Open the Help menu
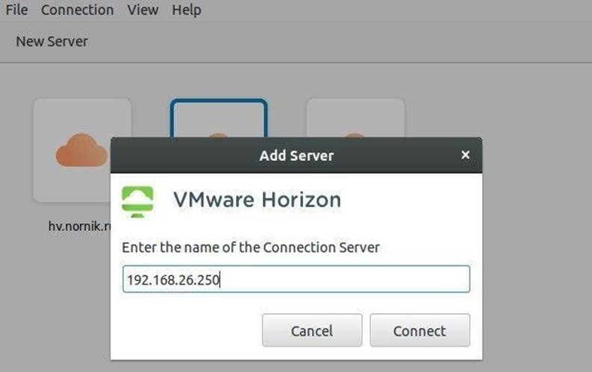The height and width of the screenshot is (372, 592). [x=186, y=10]
